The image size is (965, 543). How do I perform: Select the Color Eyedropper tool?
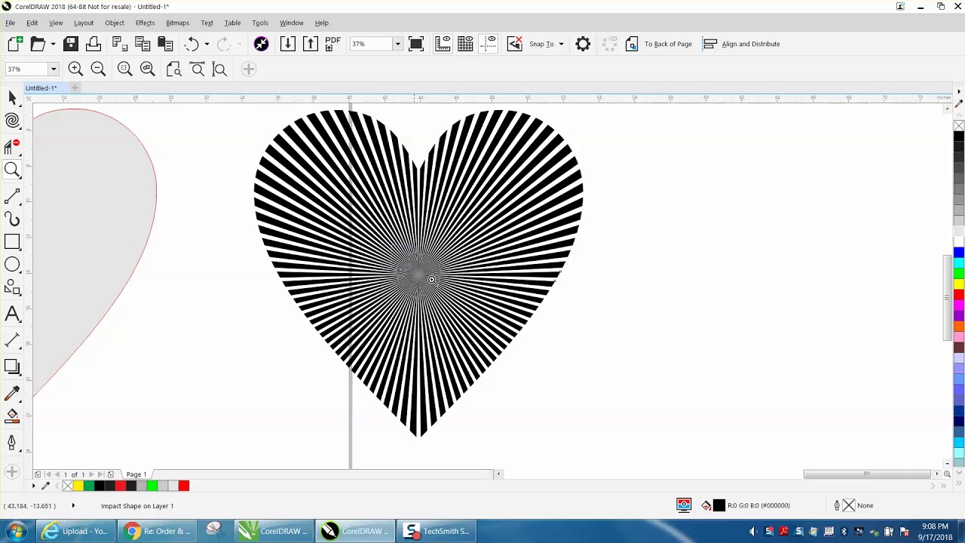coord(12,394)
